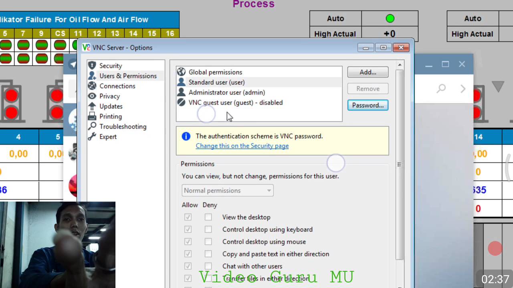Toggle Allow for Control desktop using mouse
This screenshot has height=288, width=513.
coord(188,242)
